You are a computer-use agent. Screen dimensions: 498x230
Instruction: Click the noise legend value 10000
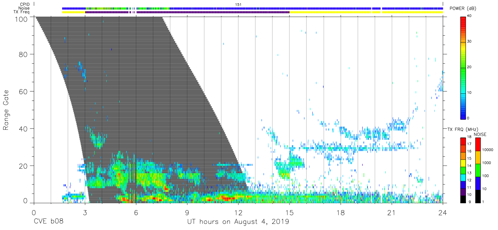click(x=487, y=150)
